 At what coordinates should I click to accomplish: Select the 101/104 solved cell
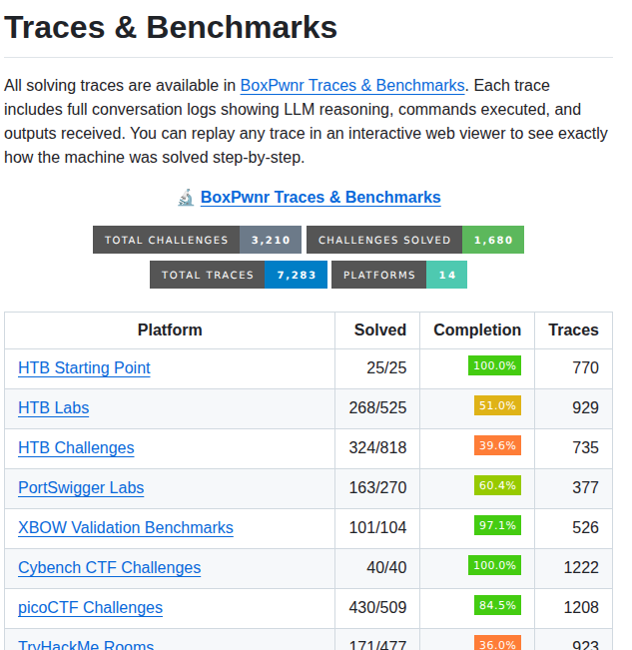377,528
